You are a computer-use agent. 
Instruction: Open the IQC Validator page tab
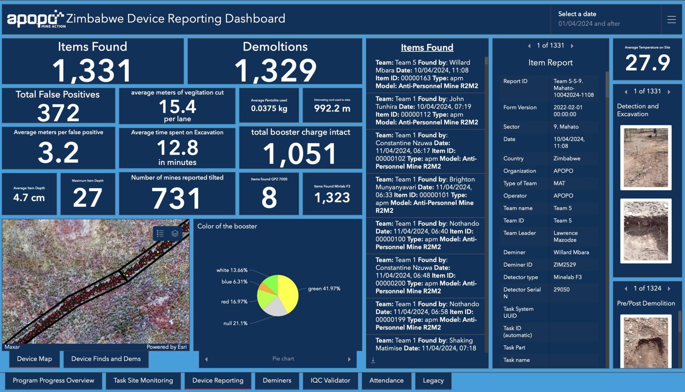tap(330, 381)
